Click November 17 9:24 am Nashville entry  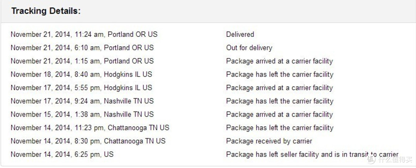tap(82, 101)
